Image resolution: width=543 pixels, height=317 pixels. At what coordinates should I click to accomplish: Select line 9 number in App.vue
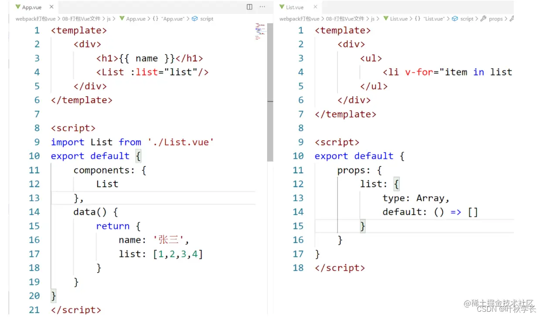(37, 142)
